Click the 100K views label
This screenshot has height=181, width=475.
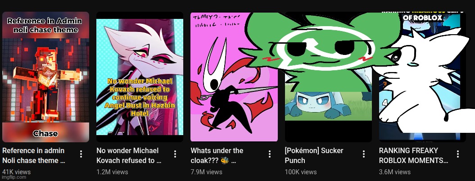(300, 172)
